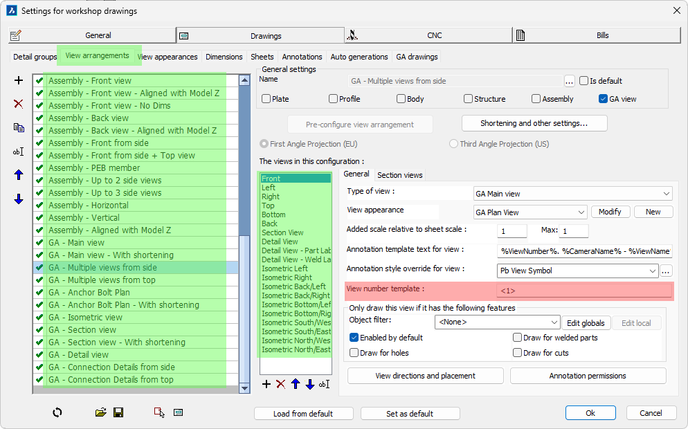Click the View number template field
The height and width of the screenshot is (429, 688).
[x=583, y=291]
